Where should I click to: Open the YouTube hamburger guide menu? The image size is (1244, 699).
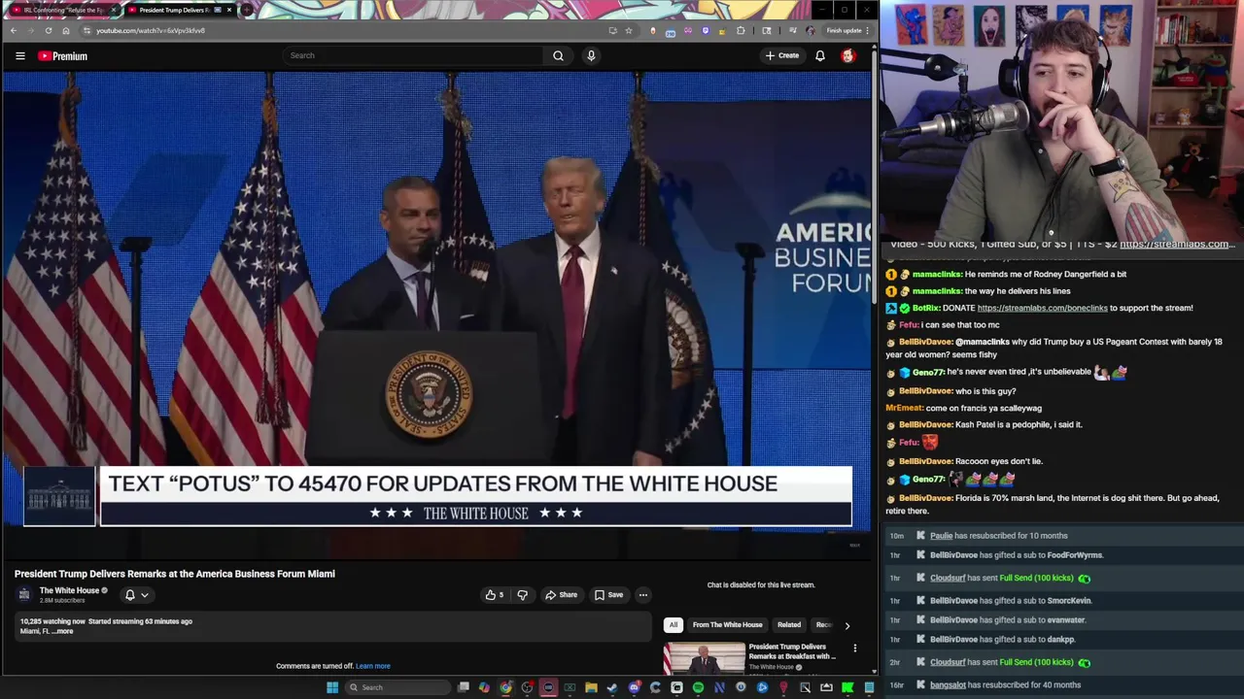[19, 55]
